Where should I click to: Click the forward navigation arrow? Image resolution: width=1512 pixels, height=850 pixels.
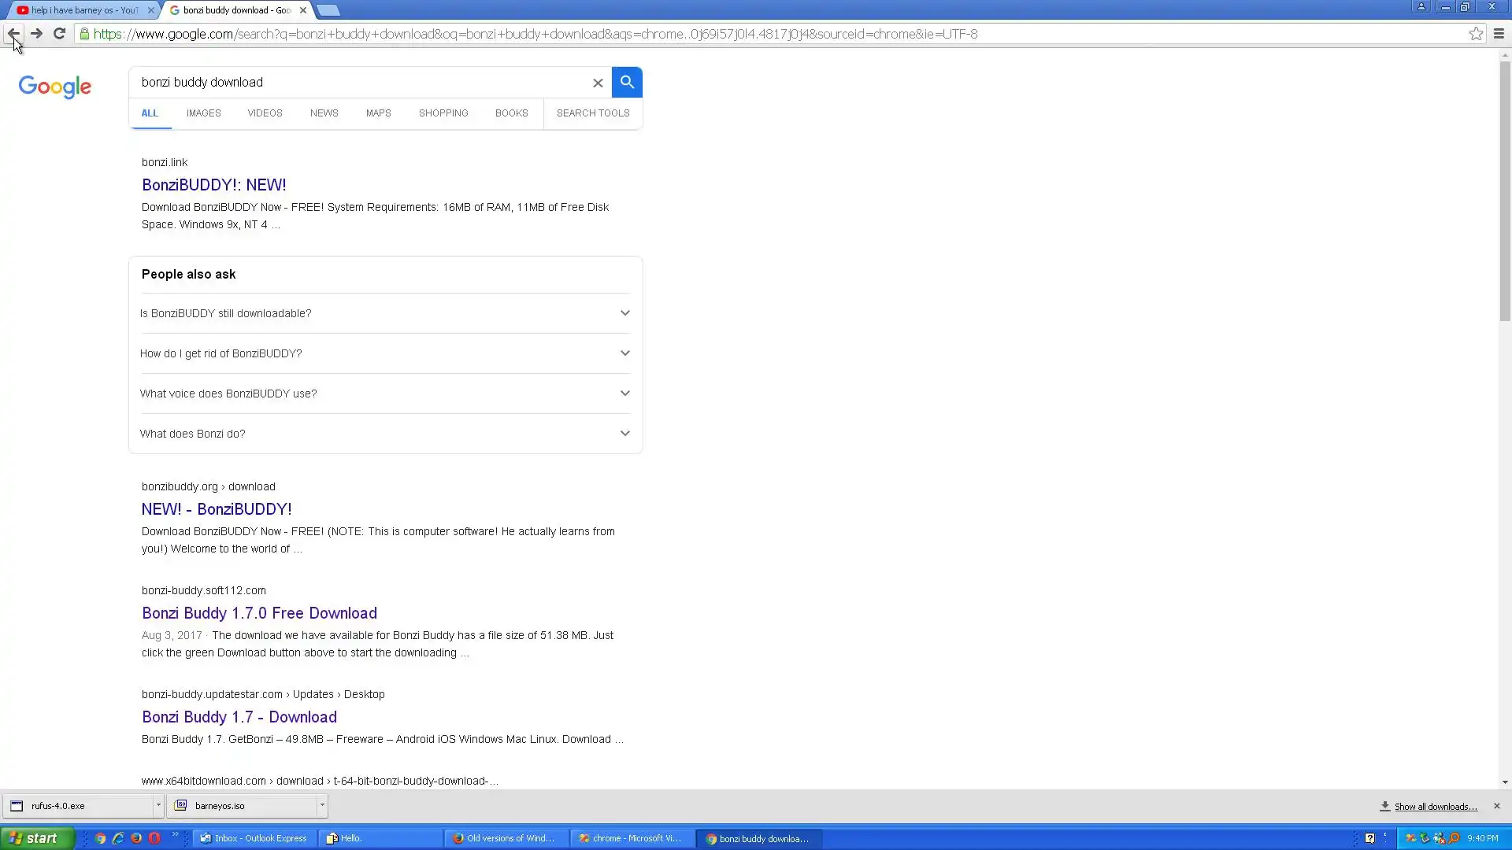click(x=36, y=34)
